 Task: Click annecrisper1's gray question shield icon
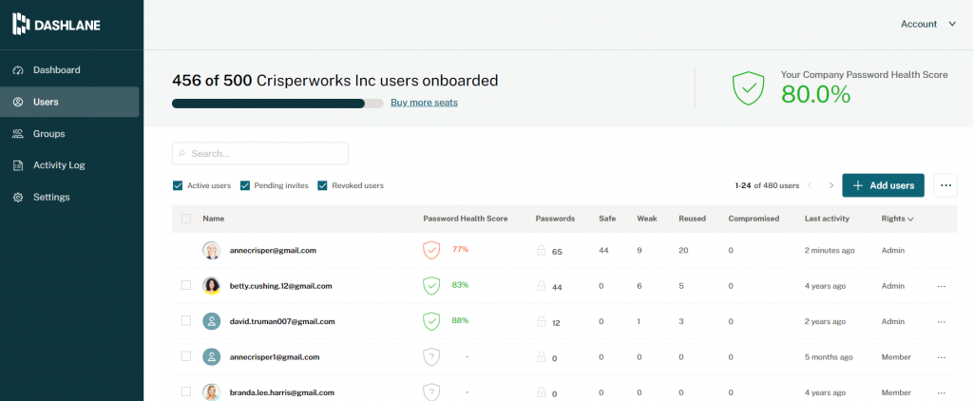pyautogui.click(x=431, y=357)
